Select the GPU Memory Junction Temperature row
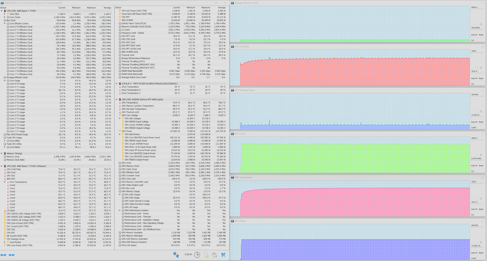487x261 pixels. coord(172,106)
